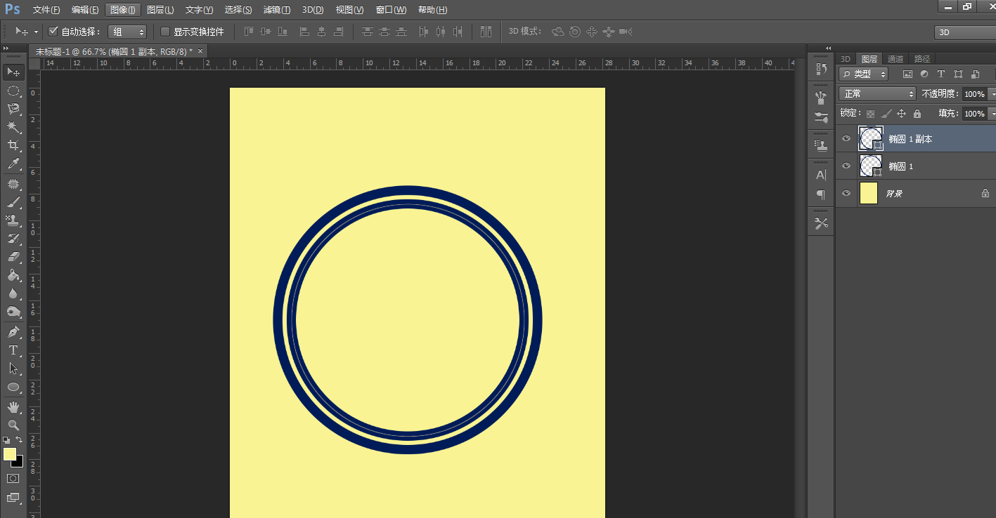This screenshot has width=996, height=518.
Task: Open the History panel icon
Action: click(821, 69)
